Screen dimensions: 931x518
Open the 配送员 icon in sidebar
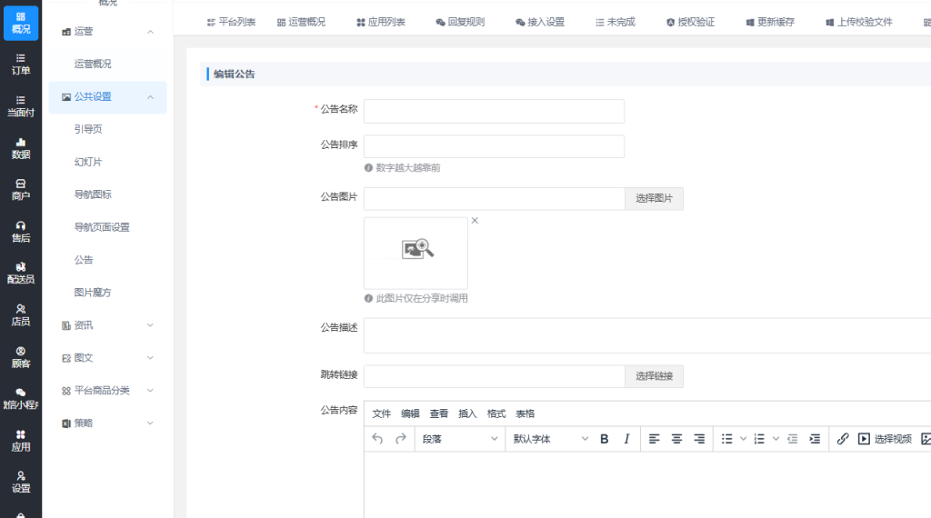(x=21, y=273)
